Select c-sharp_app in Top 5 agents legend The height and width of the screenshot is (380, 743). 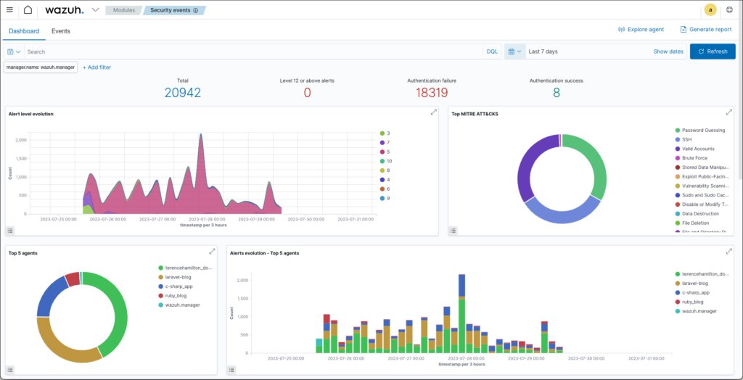click(x=176, y=286)
